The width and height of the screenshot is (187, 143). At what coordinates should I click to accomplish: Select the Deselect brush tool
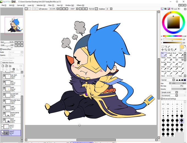[181, 59]
